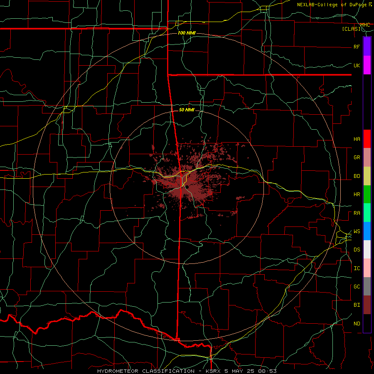Screen dimensions: 374x374
Task: Select the GC gray legend swatch
Action: click(x=367, y=286)
